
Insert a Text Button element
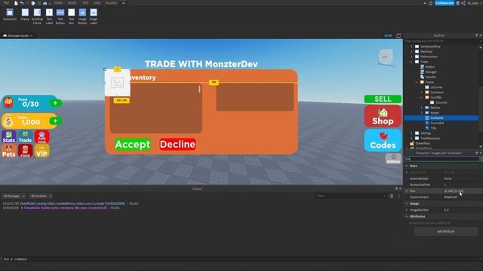coord(60,16)
